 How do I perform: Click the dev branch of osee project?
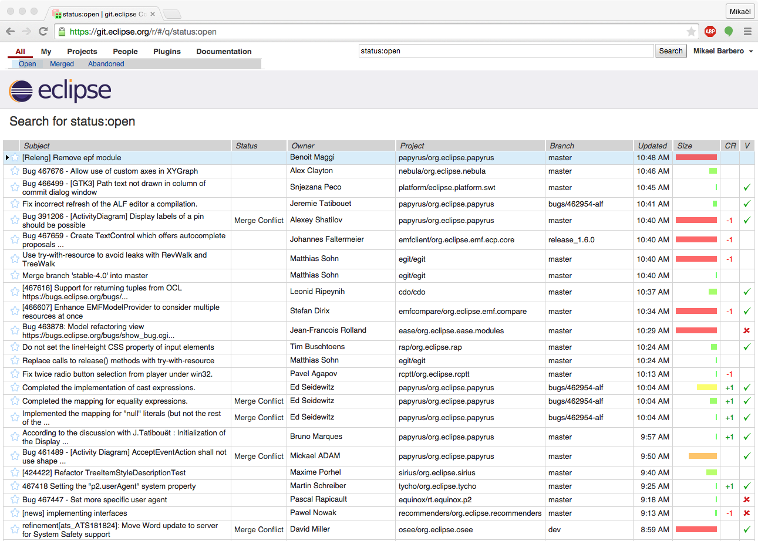554,529
